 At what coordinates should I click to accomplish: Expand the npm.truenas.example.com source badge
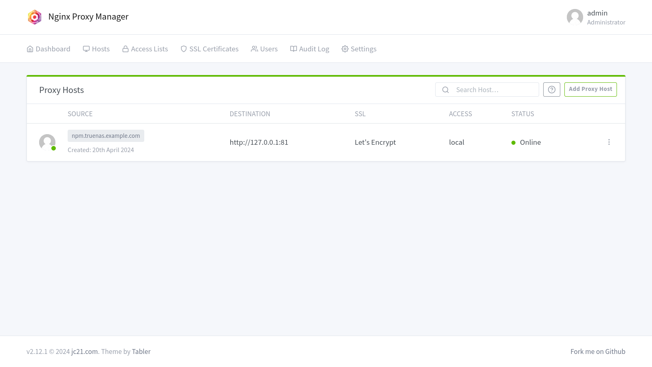[106, 135]
